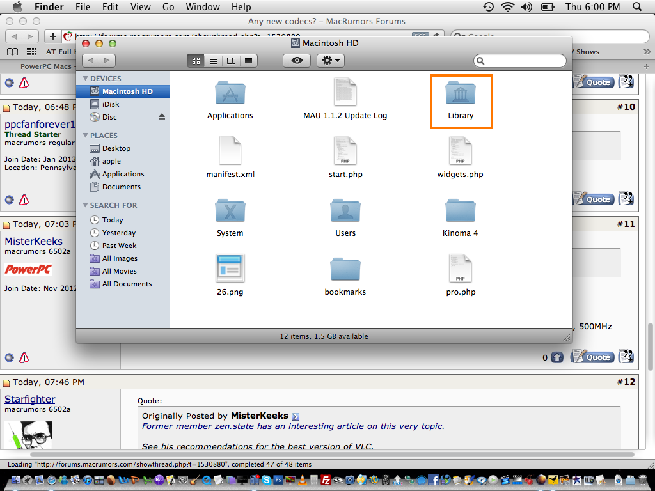Switch Finder to Cover Flow view

pos(249,61)
